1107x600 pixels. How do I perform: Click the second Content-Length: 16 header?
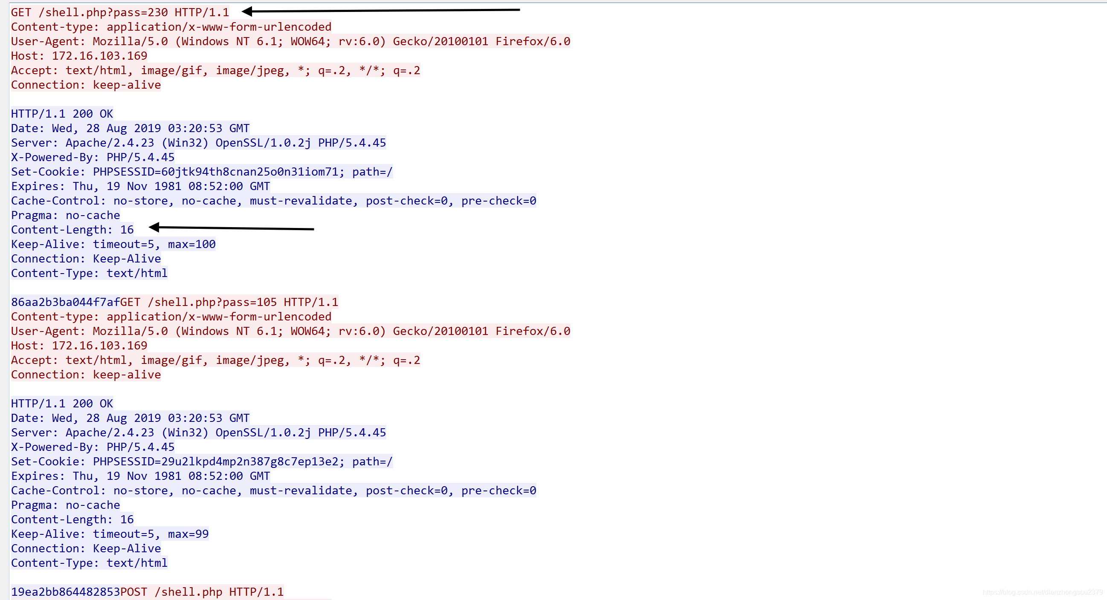[72, 520]
